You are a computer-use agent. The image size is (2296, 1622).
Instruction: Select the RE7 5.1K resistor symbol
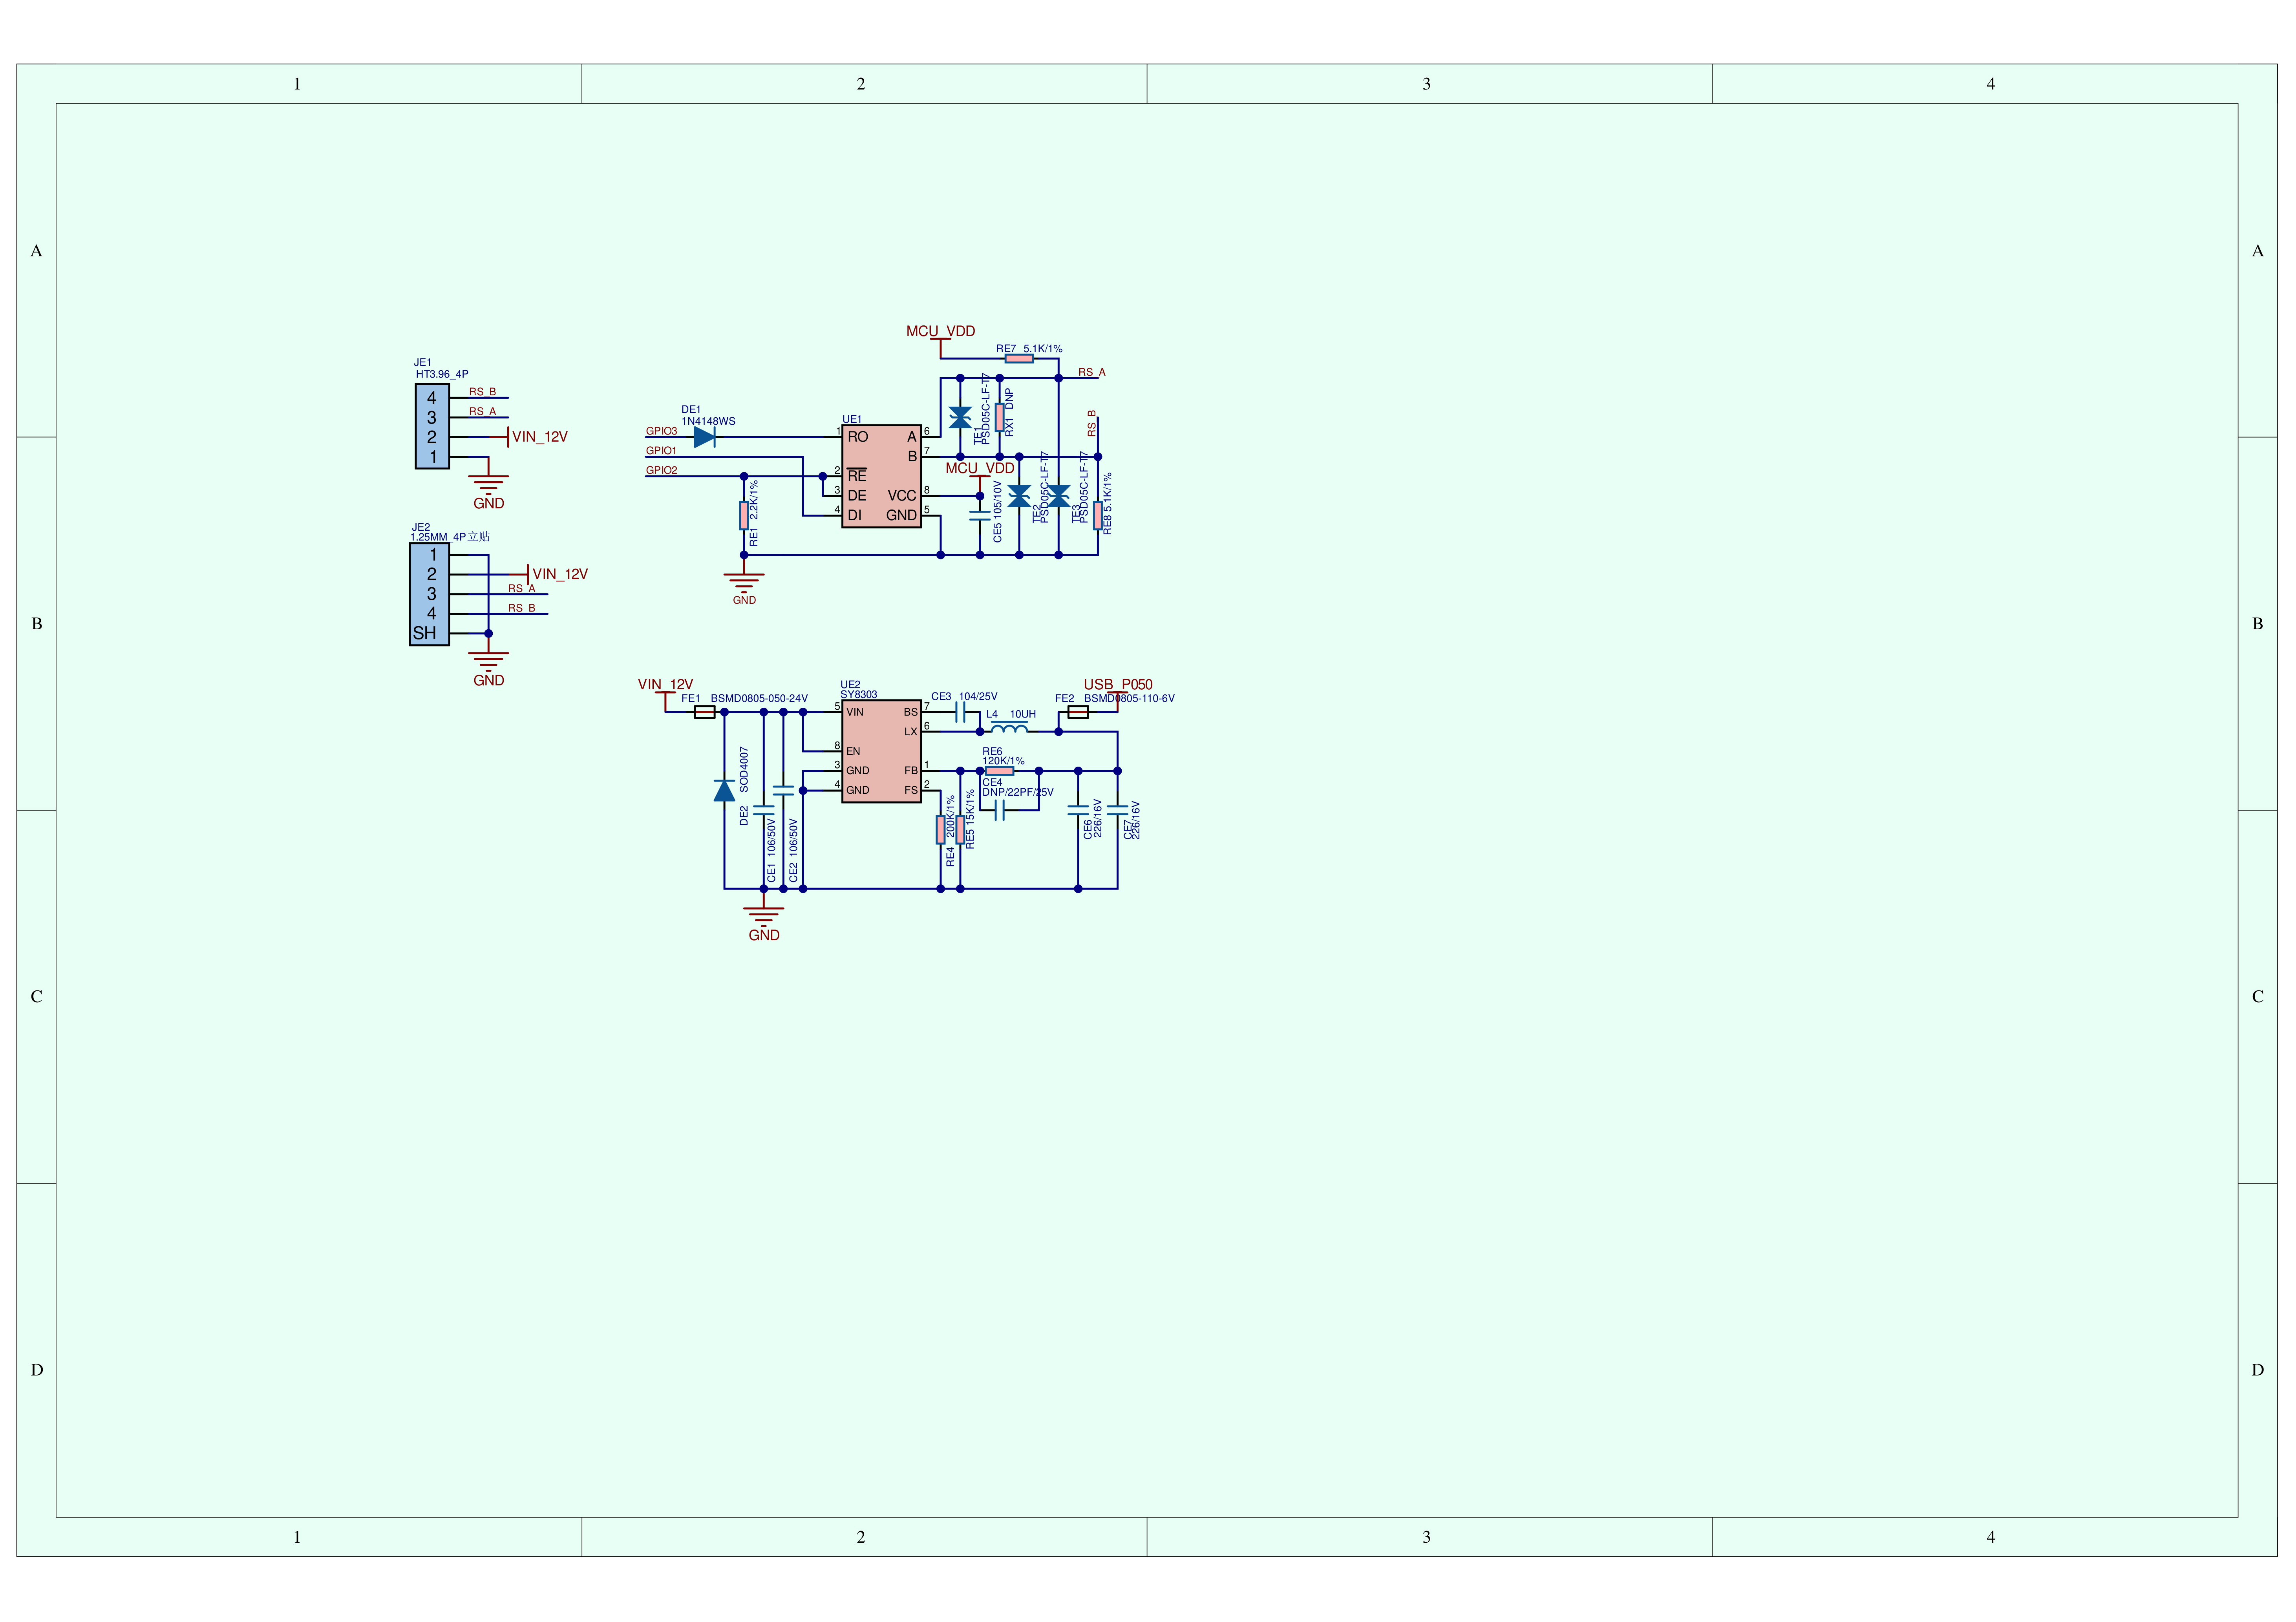pos(1019,358)
